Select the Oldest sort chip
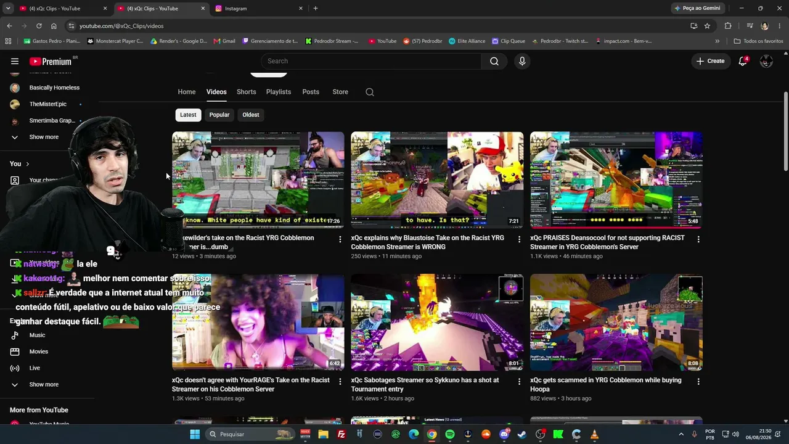 [251, 115]
